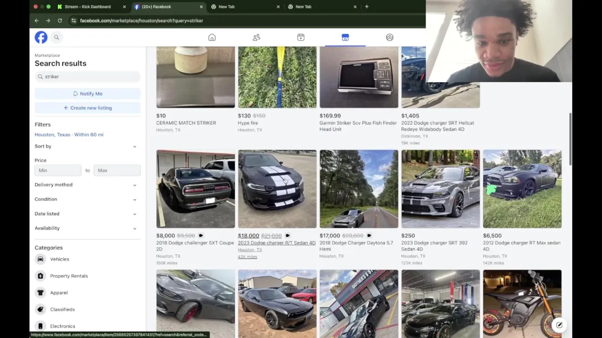This screenshot has height=338, width=602.
Task: Open the 2023 Dodge charger R/T Sedan photo
Action: click(277, 189)
